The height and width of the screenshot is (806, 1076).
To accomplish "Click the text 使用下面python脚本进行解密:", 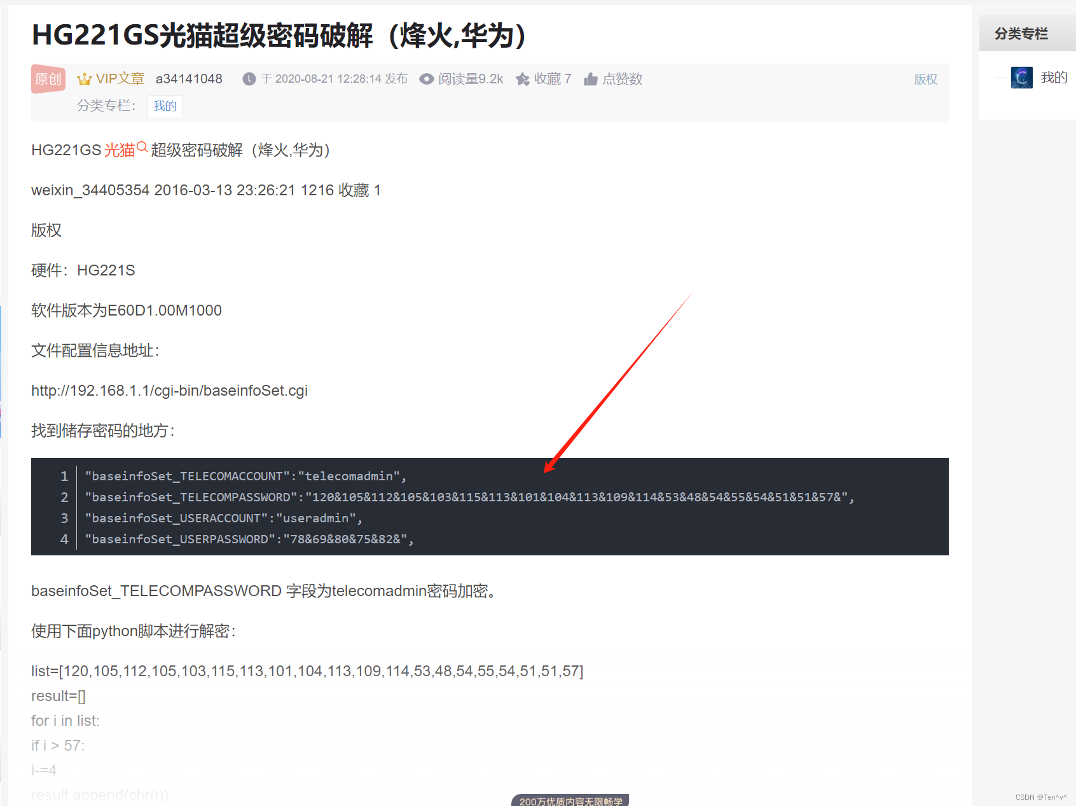I will pyautogui.click(x=134, y=631).
